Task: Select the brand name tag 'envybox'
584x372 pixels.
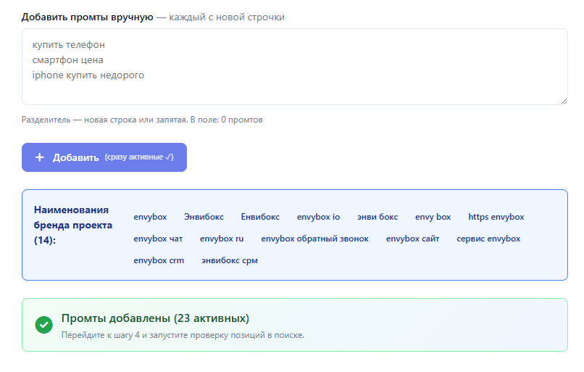Action: pos(150,217)
